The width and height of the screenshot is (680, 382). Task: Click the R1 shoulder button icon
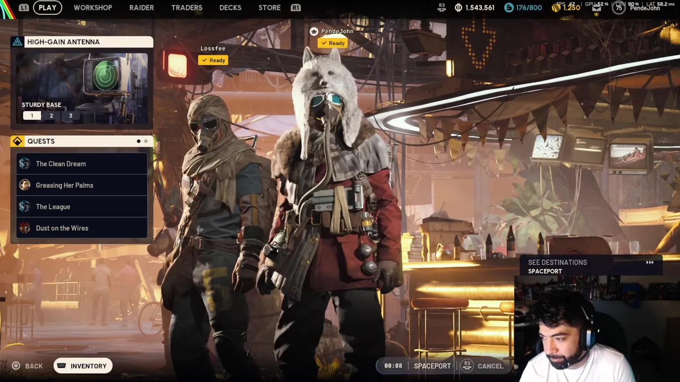pos(296,7)
